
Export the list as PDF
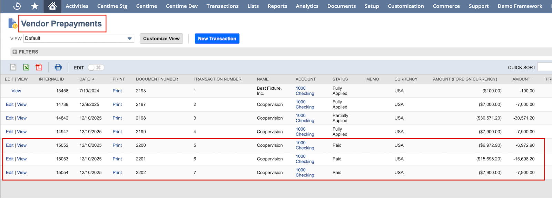click(x=39, y=67)
